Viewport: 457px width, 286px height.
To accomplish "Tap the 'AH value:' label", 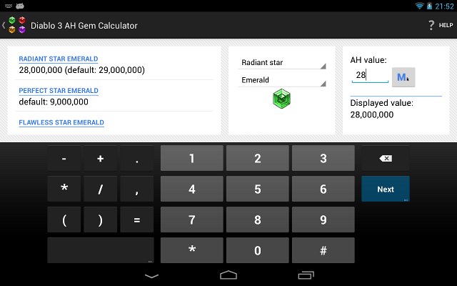I will (368, 60).
